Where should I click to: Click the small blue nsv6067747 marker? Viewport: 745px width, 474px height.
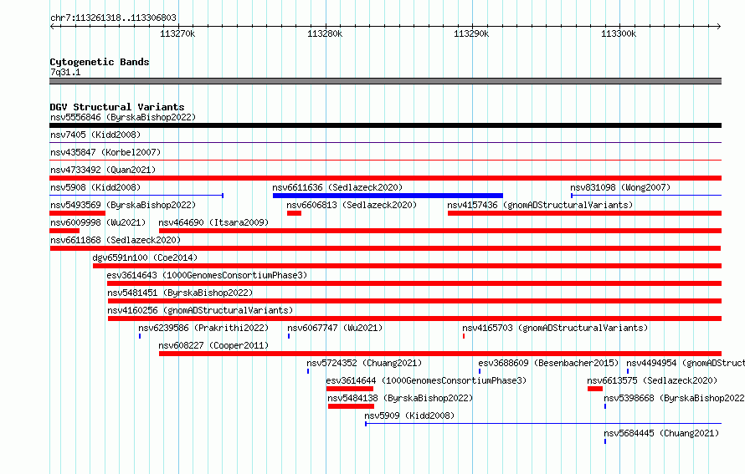pos(289,336)
